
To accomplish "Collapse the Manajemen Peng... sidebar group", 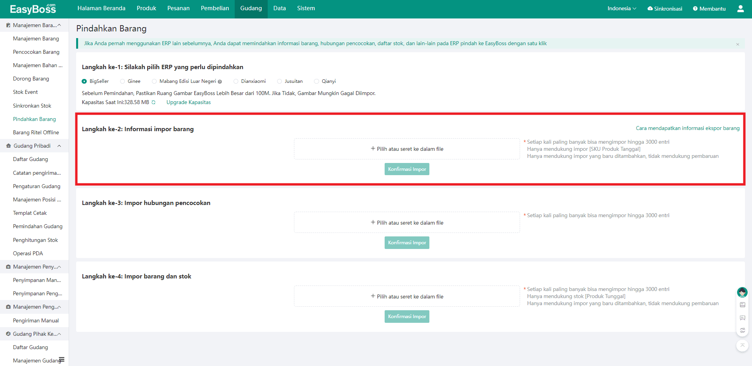I will (59, 307).
